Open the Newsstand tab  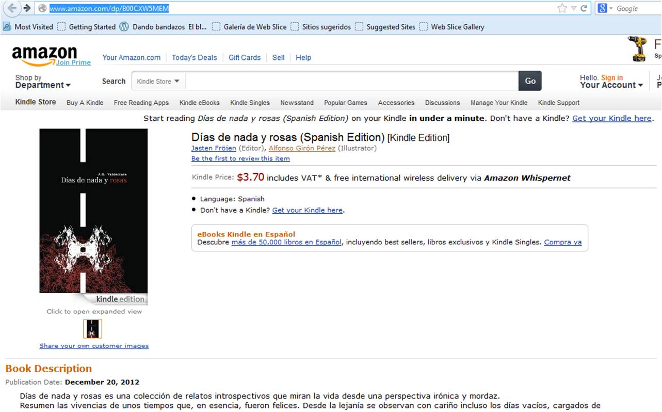(x=297, y=103)
